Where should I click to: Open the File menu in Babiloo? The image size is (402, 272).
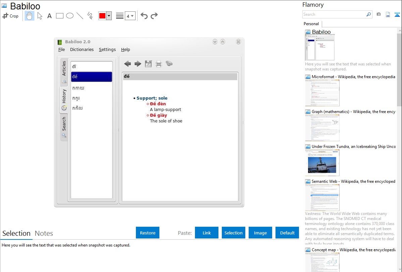pos(61,50)
